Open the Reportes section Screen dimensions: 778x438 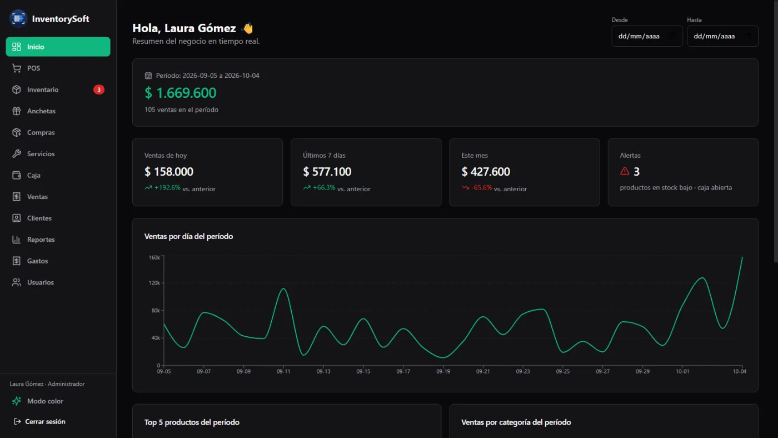click(x=58, y=240)
